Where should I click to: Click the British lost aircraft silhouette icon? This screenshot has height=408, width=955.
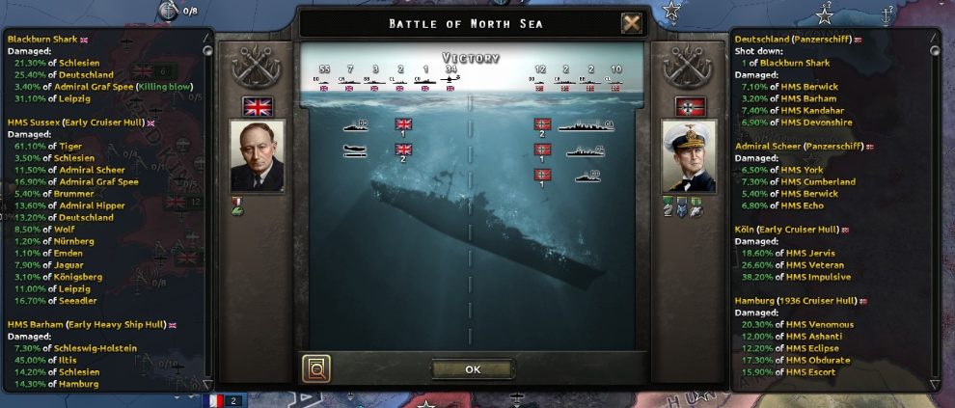pos(355,151)
